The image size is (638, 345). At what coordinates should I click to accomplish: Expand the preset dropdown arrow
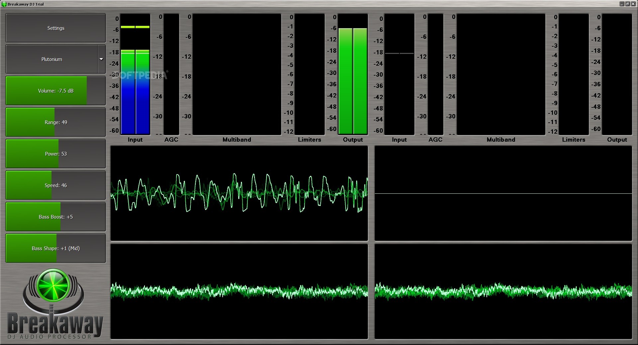coord(101,59)
